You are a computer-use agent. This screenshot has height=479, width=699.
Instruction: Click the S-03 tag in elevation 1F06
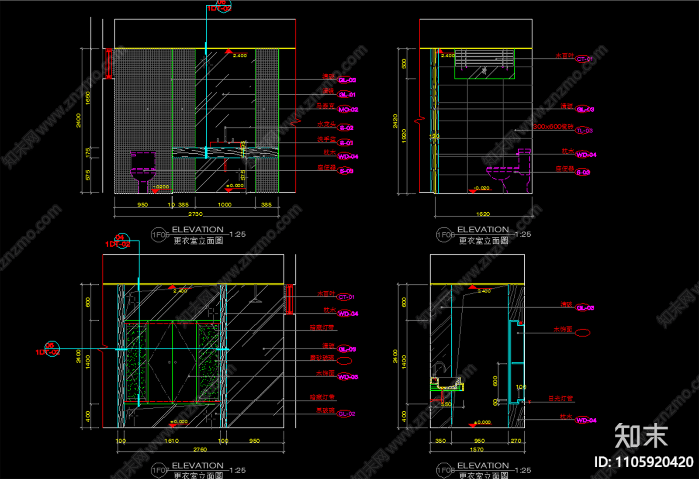click(583, 172)
